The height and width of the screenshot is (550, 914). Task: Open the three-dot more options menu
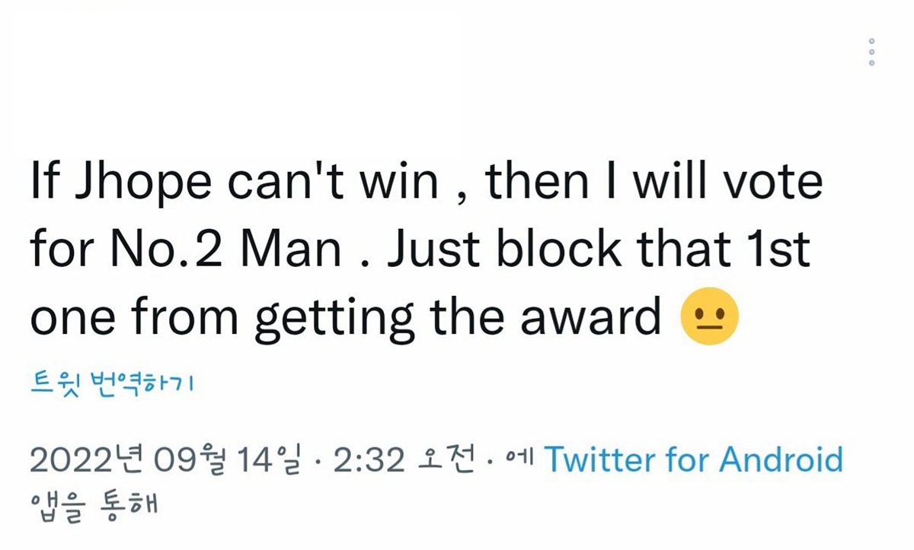(x=871, y=52)
